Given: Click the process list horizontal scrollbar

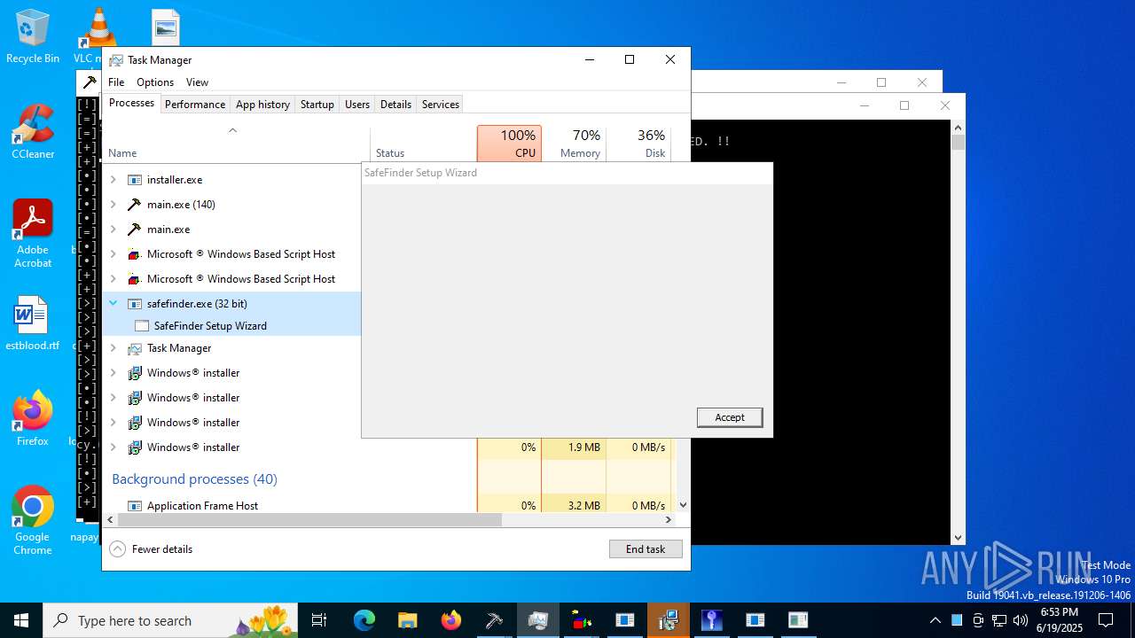Looking at the screenshot, I should coord(310,520).
